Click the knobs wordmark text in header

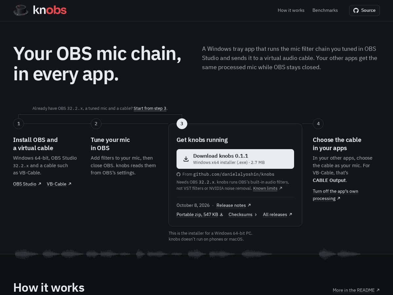(50, 10)
